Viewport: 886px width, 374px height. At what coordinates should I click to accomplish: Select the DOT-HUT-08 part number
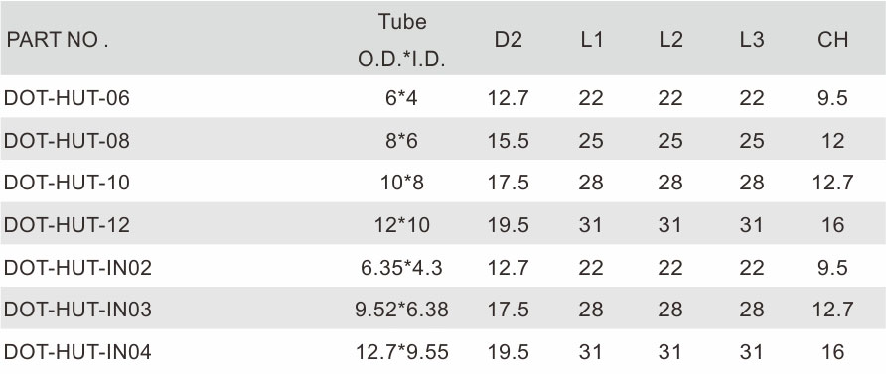(x=67, y=141)
